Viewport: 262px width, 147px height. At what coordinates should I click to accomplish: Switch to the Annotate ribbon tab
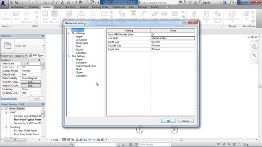coord(70,7)
